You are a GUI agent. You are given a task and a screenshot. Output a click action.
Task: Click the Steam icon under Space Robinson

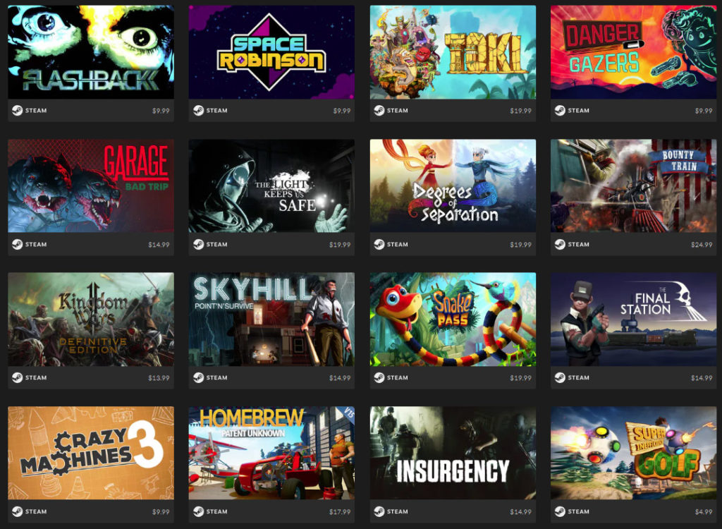(198, 111)
